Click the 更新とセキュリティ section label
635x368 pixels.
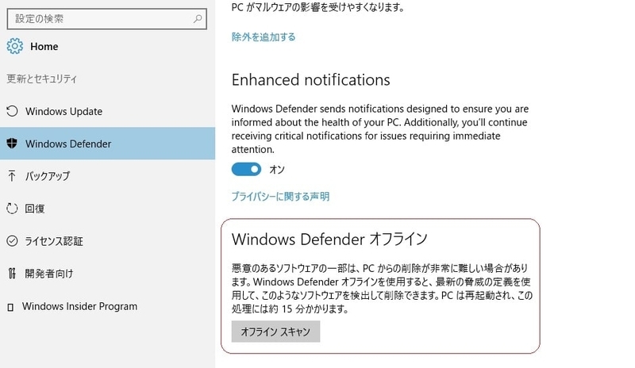(x=41, y=79)
